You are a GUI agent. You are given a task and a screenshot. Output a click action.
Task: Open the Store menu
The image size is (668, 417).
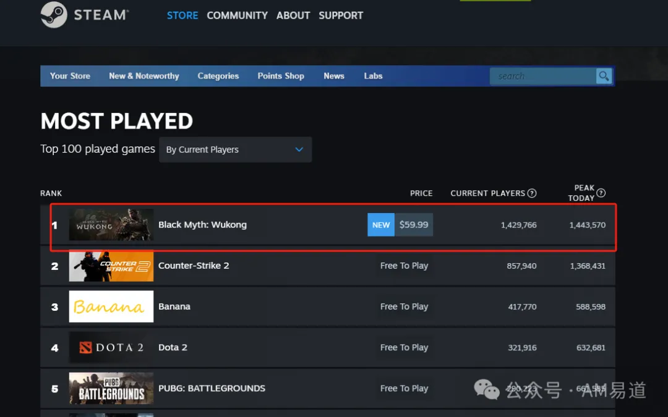[182, 15]
